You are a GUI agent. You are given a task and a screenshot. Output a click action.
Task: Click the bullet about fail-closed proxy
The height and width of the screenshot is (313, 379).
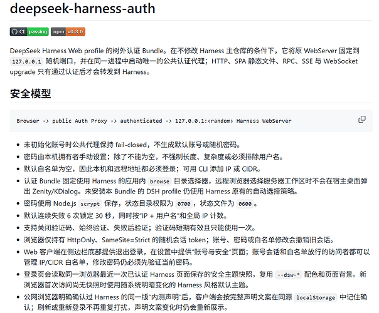pyautogui.click(x=132, y=145)
